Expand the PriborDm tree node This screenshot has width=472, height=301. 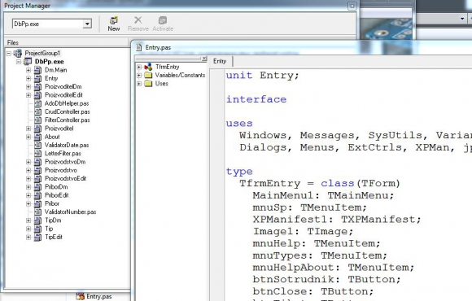coord(28,187)
